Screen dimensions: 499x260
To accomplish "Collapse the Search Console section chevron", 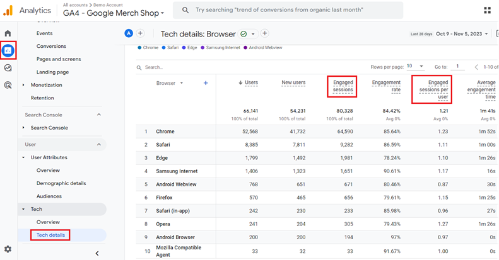I will tap(99, 115).
